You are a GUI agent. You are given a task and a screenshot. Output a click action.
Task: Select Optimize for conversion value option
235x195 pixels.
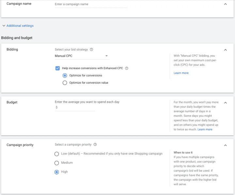pyautogui.click(x=65, y=83)
